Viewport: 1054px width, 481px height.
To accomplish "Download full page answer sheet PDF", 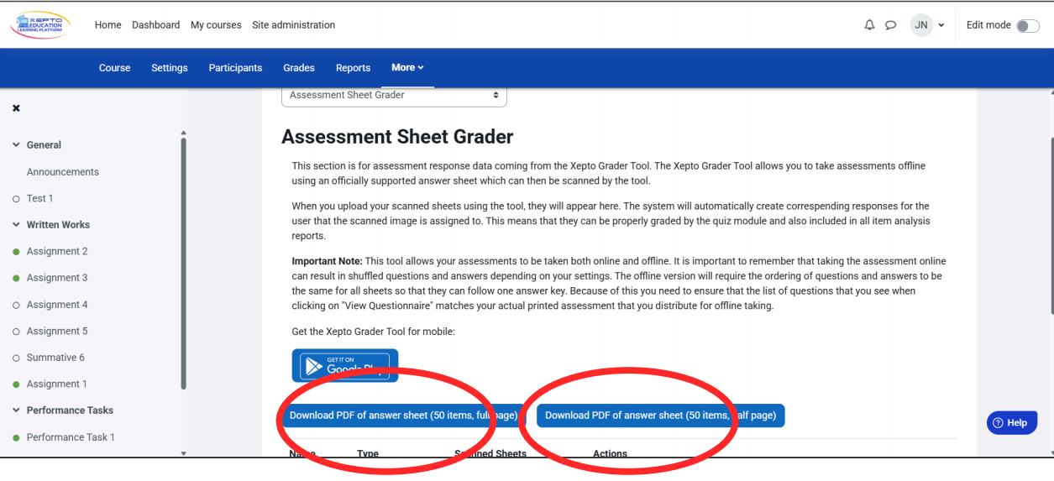I will pyautogui.click(x=406, y=416).
